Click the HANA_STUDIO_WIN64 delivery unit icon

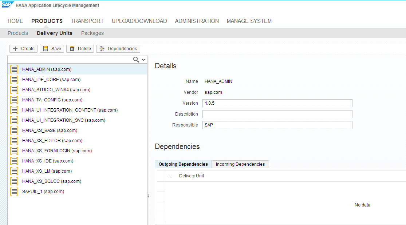pyautogui.click(x=14, y=90)
